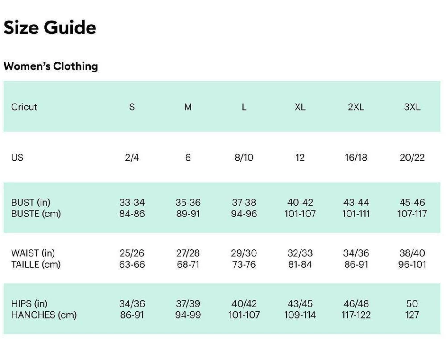446x357 pixels.
Task: Click the BUST (in) row label
Action: 31,203
